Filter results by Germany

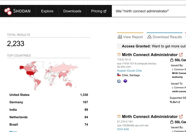[16, 102]
